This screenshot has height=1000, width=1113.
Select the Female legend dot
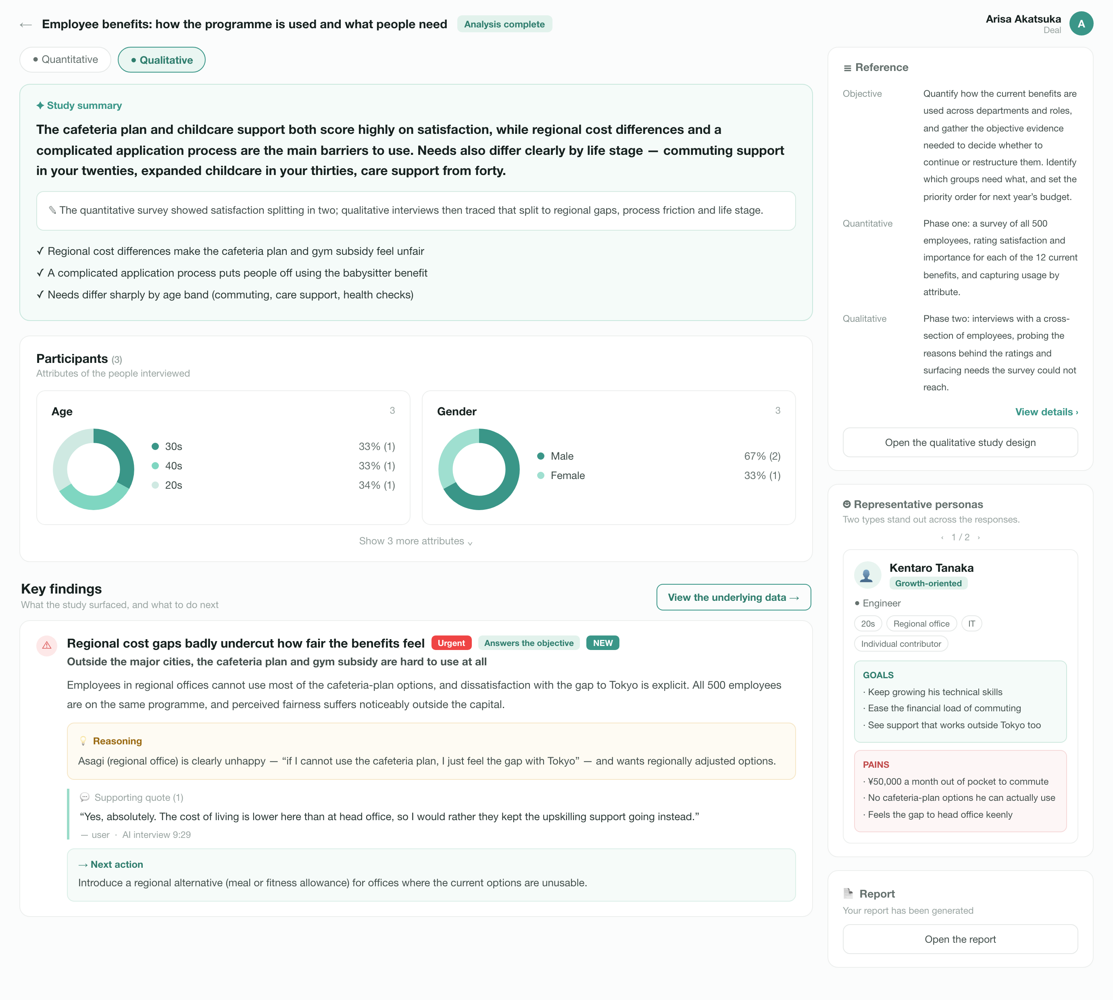coord(540,475)
